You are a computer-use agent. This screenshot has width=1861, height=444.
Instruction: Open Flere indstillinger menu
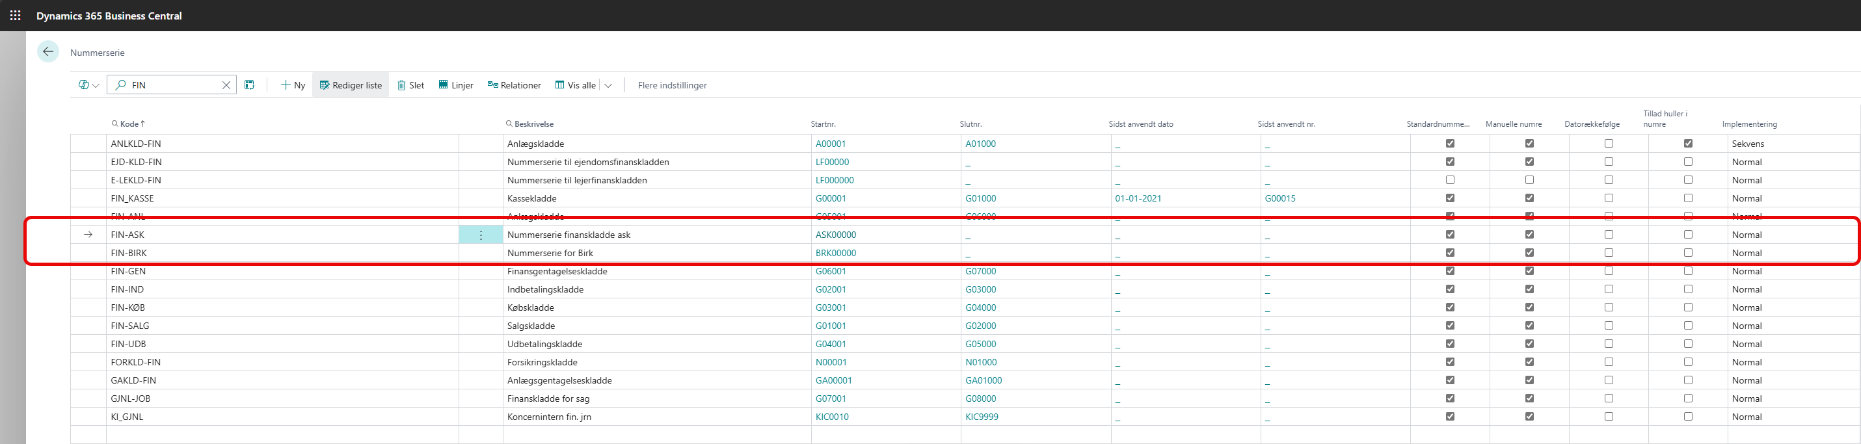click(672, 85)
